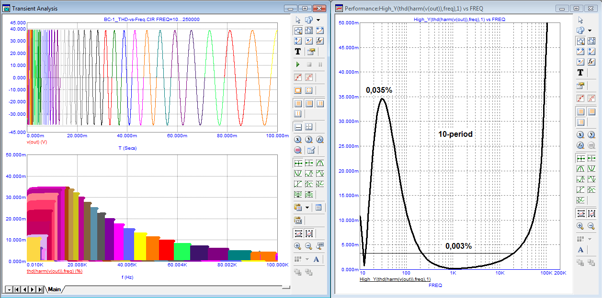The width and height of the screenshot is (602, 298).
Task: Click the fx function icon in Transient Analysis toolbar
Action: [319, 41]
